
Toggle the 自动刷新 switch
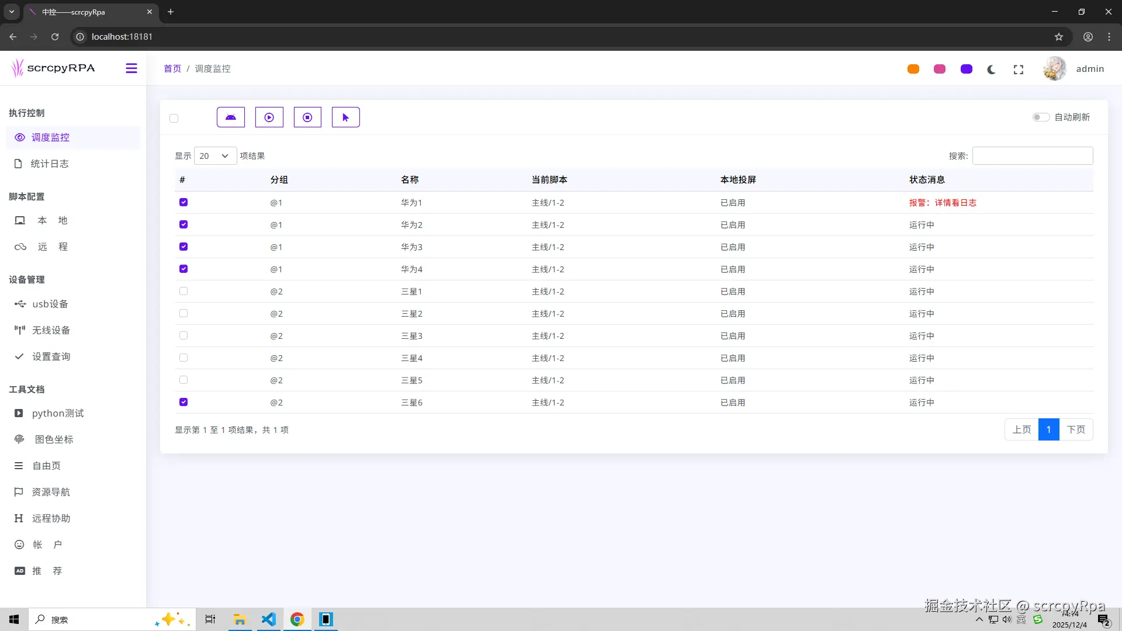(x=1041, y=117)
